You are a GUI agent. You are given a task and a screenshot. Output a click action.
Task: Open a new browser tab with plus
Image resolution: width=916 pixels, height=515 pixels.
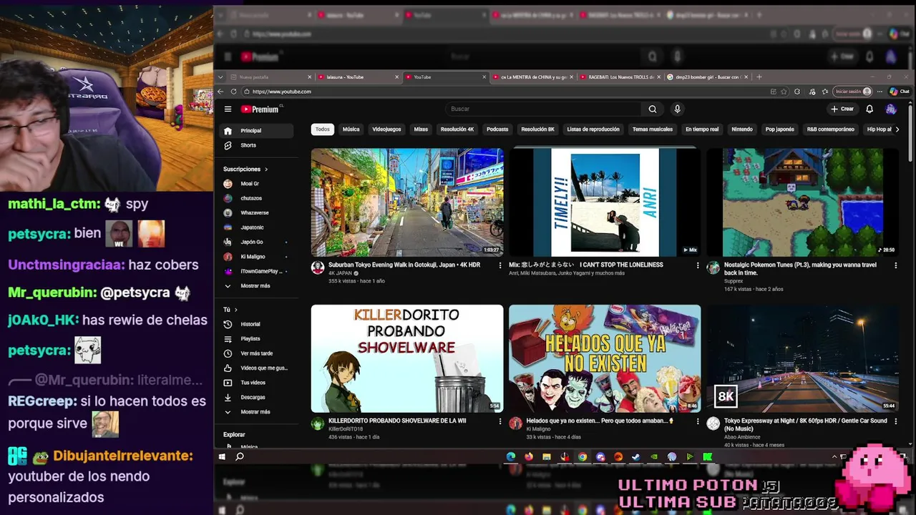759,77
